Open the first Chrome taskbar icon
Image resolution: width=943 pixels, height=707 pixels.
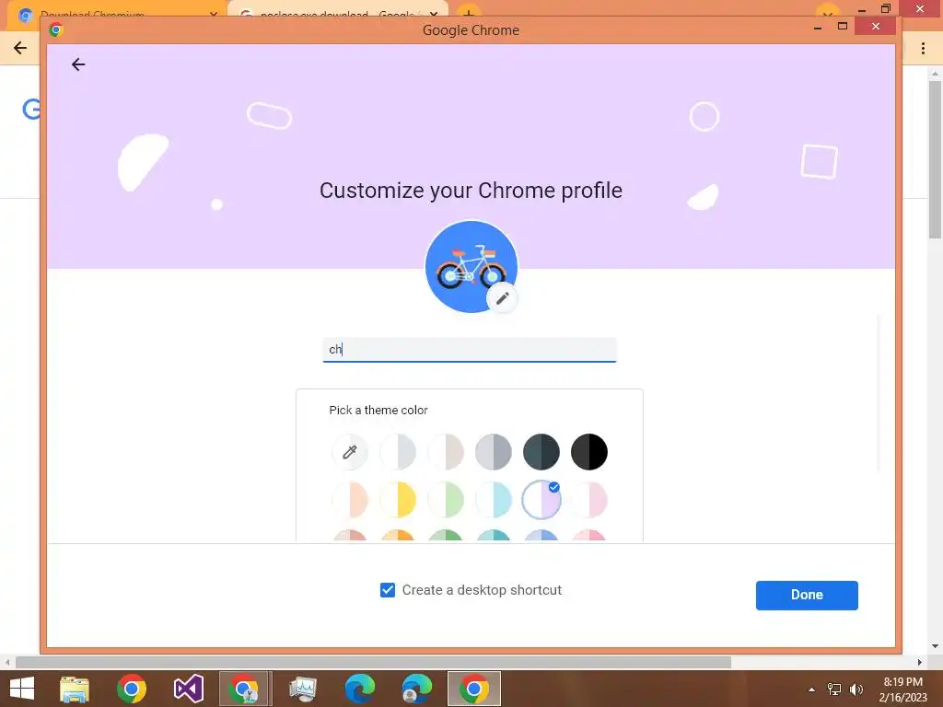tap(132, 689)
